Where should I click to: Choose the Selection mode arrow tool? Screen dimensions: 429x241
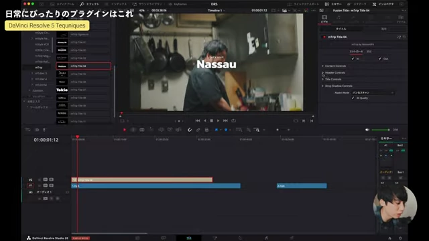point(125,130)
